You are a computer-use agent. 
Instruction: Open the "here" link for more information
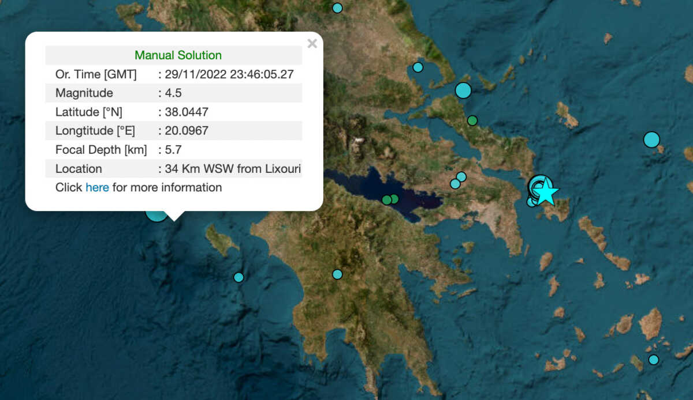click(97, 187)
